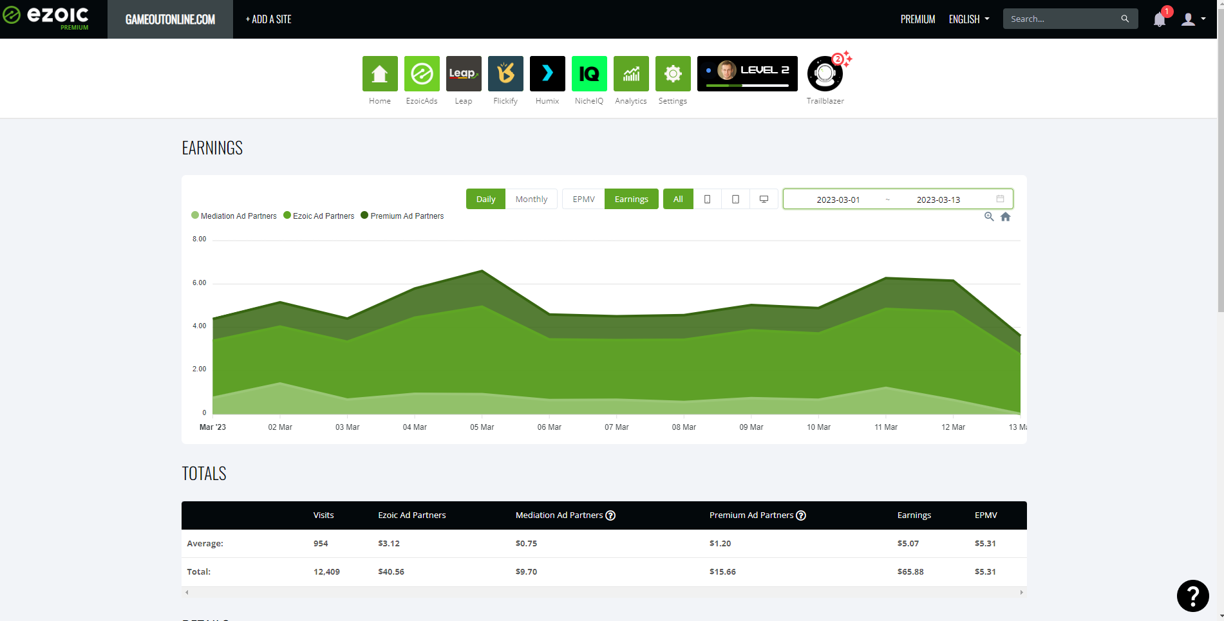Viewport: 1224px width, 621px height.
Task: Filter earnings by tablet device
Action: click(735, 199)
